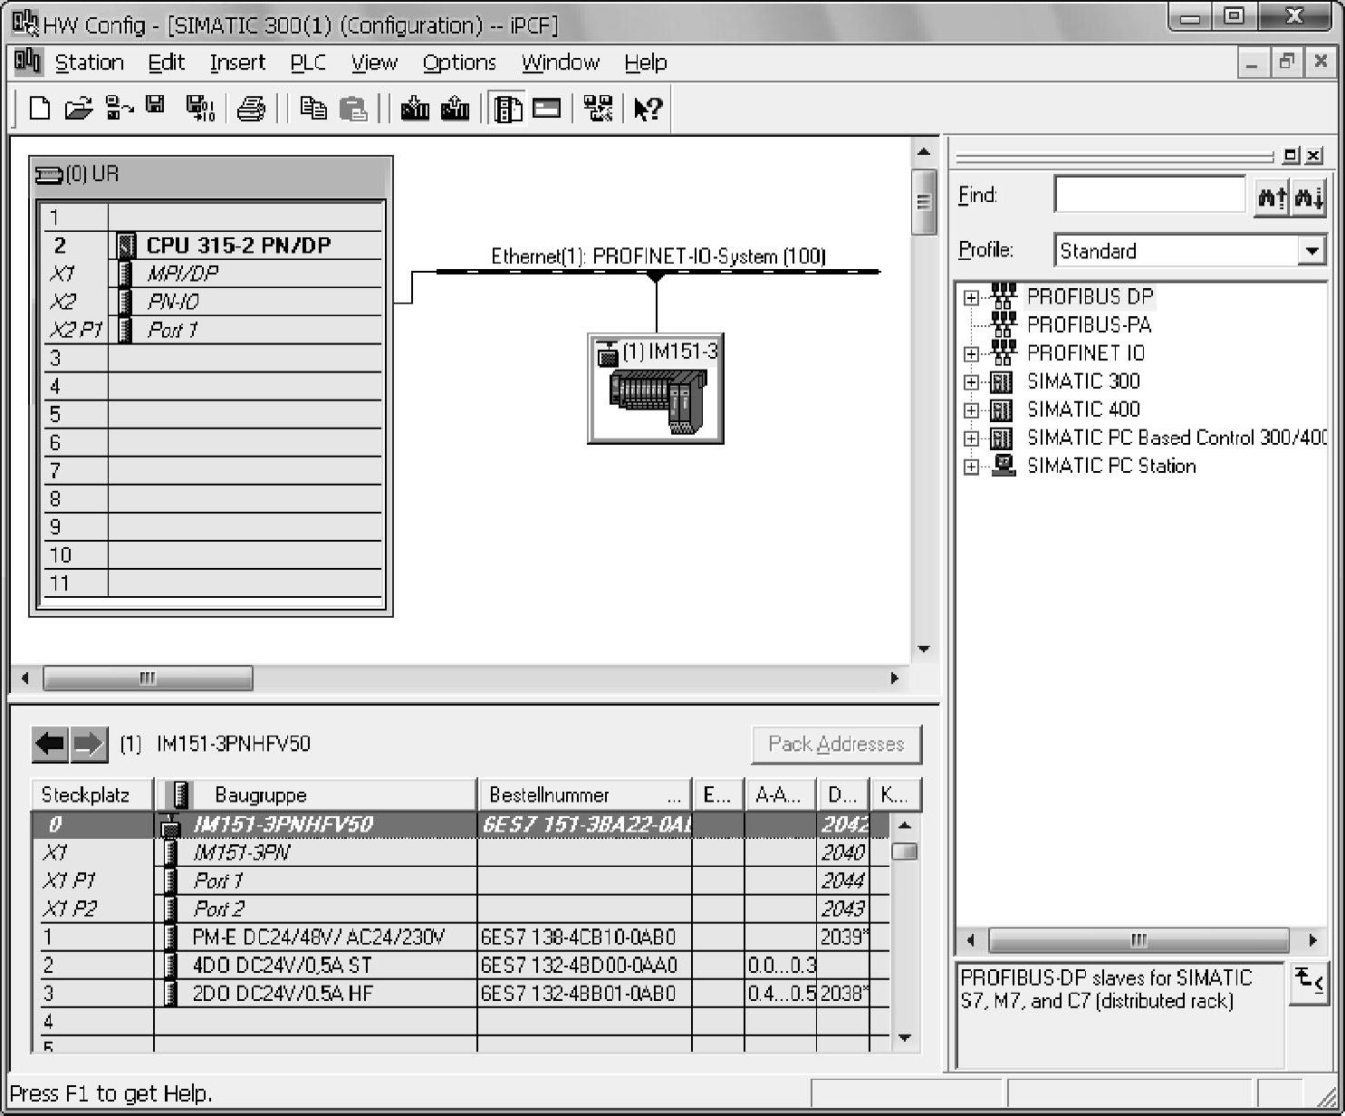Click the module table's scroll down arrow
The image size is (1345, 1116).
[904, 1038]
